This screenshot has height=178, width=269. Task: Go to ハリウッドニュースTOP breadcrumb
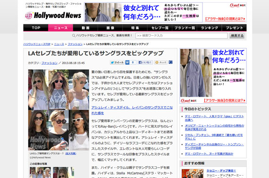37,44
